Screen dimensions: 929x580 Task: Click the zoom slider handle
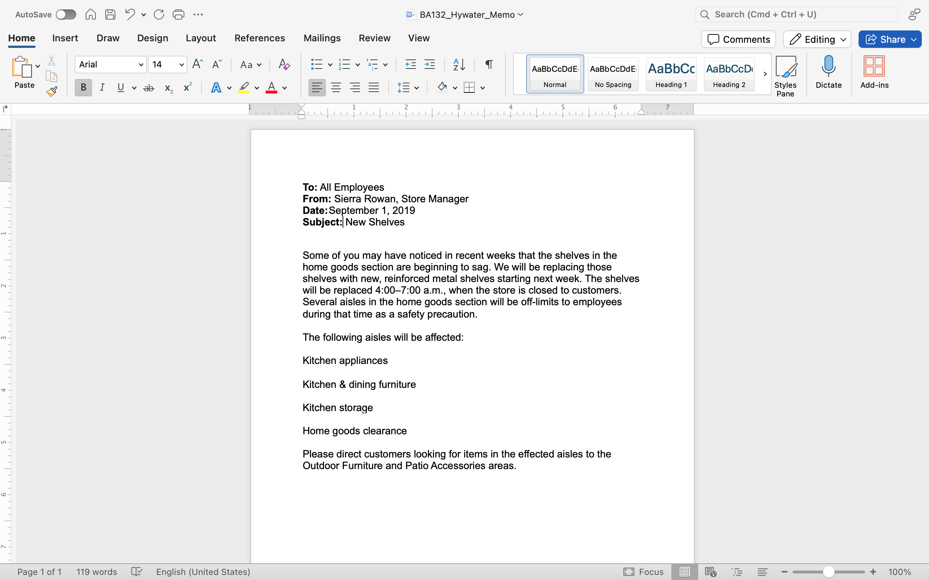click(828, 572)
